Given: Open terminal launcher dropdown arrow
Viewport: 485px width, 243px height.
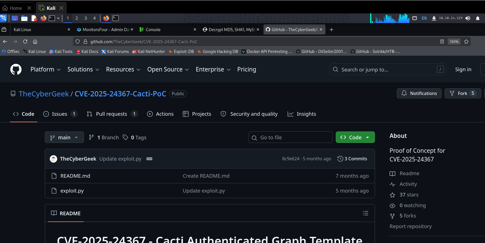Looking at the screenshot, I should point(58,18).
